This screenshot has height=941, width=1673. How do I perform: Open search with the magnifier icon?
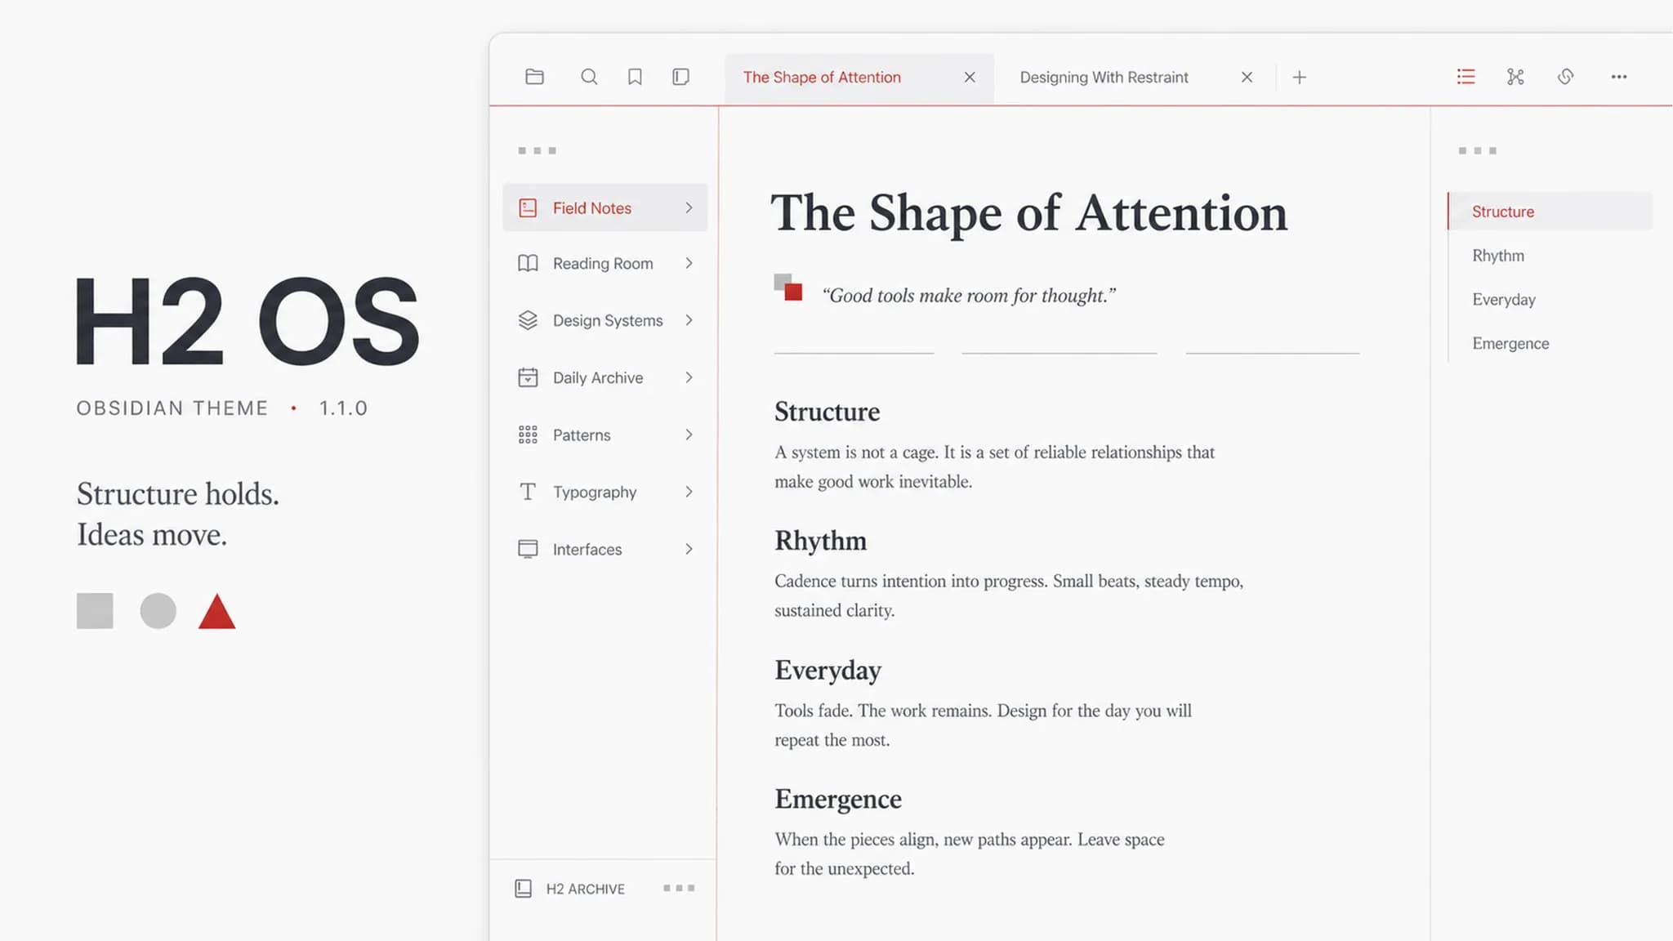pos(589,77)
